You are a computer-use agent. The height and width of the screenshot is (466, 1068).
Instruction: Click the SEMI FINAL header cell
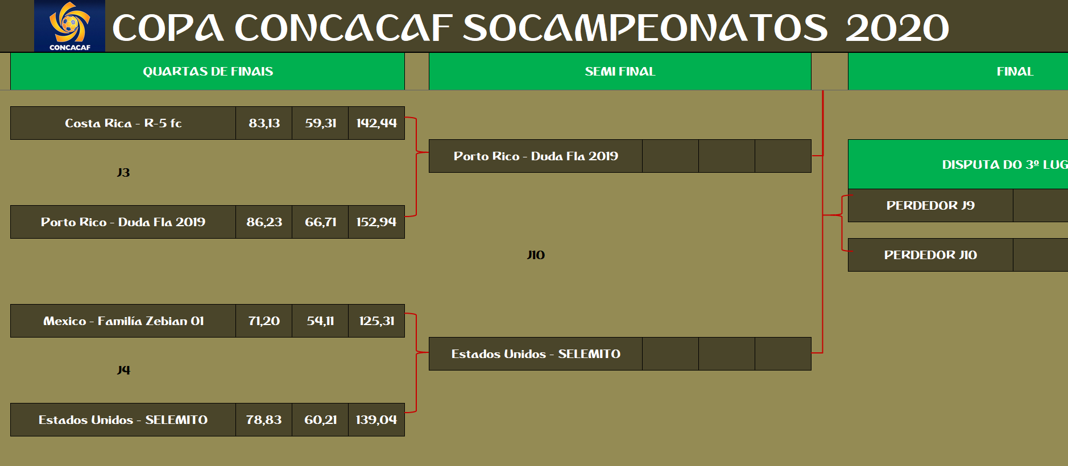[x=620, y=72]
